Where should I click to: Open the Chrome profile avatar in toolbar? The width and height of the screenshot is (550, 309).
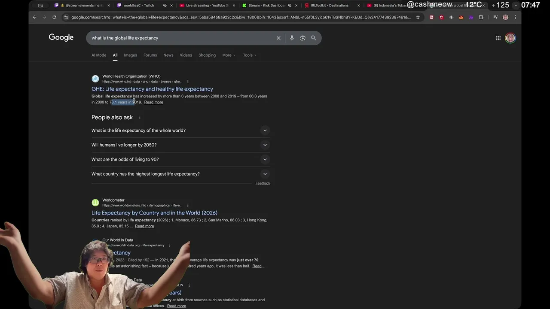(x=505, y=17)
